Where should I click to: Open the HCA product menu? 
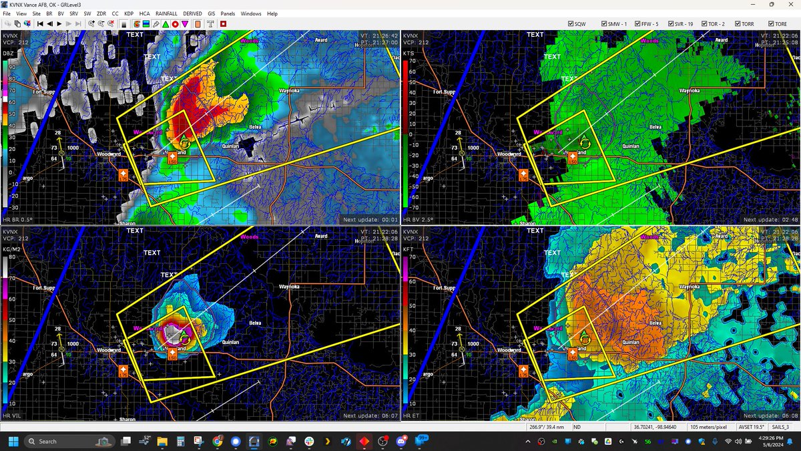click(x=144, y=13)
